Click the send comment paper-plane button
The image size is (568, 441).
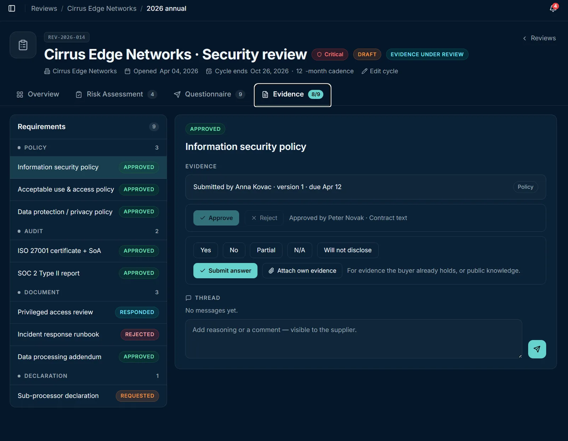coord(537,349)
